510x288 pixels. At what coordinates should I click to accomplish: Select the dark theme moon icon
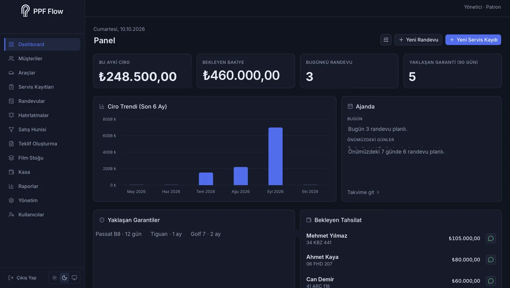point(64,278)
